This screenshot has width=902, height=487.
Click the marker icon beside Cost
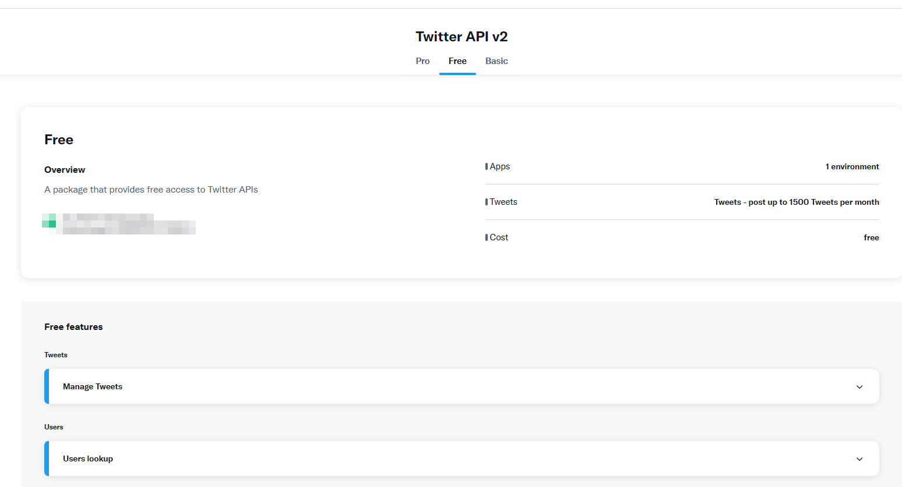coord(487,237)
